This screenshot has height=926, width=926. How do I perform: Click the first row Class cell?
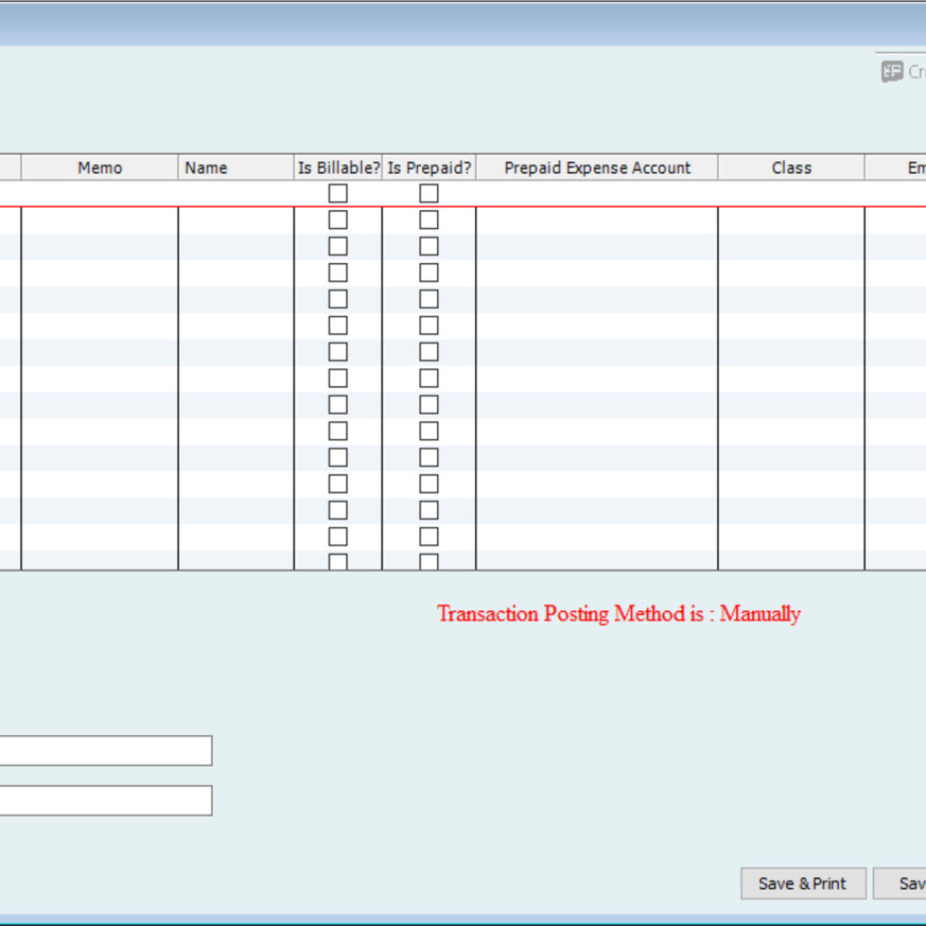click(791, 194)
